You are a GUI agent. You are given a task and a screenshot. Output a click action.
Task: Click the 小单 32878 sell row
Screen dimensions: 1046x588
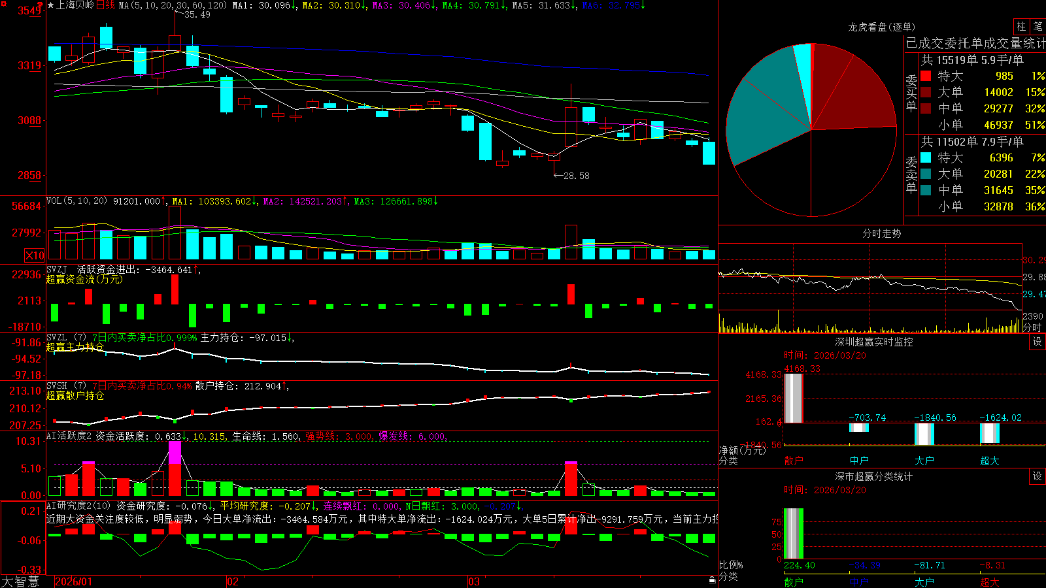[983, 206]
